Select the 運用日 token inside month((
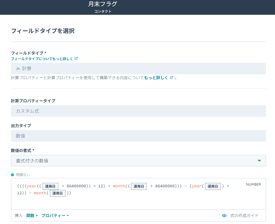275x224 pixels. tap(139, 186)
